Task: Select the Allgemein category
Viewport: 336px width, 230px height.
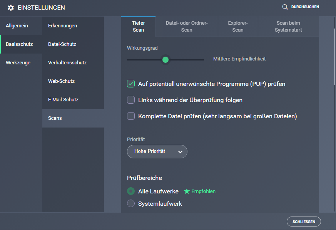Action: [x=21, y=26]
